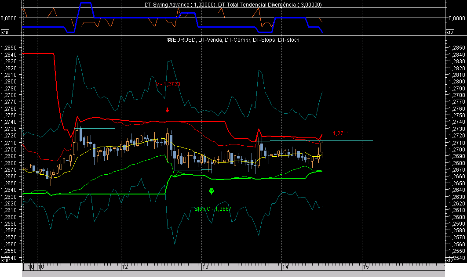Select the date label 13 on the time axis

click(x=205, y=266)
